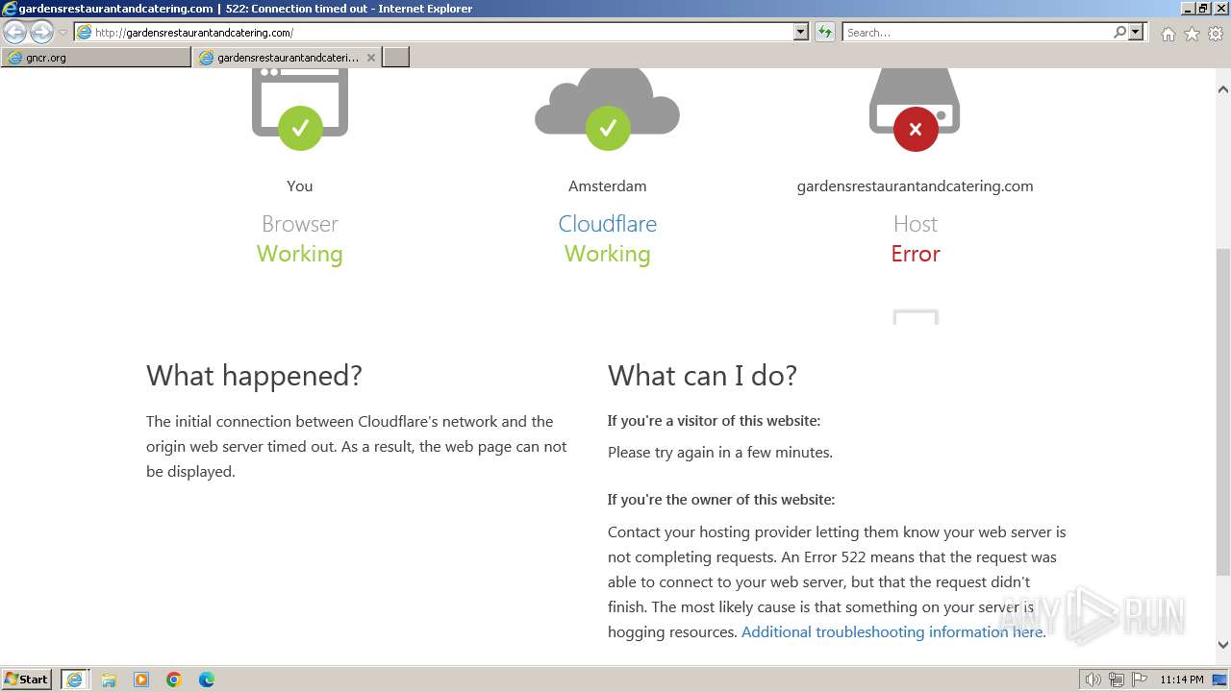
Task: Open Tools with the gear icon
Action: click(x=1216, y=34)
